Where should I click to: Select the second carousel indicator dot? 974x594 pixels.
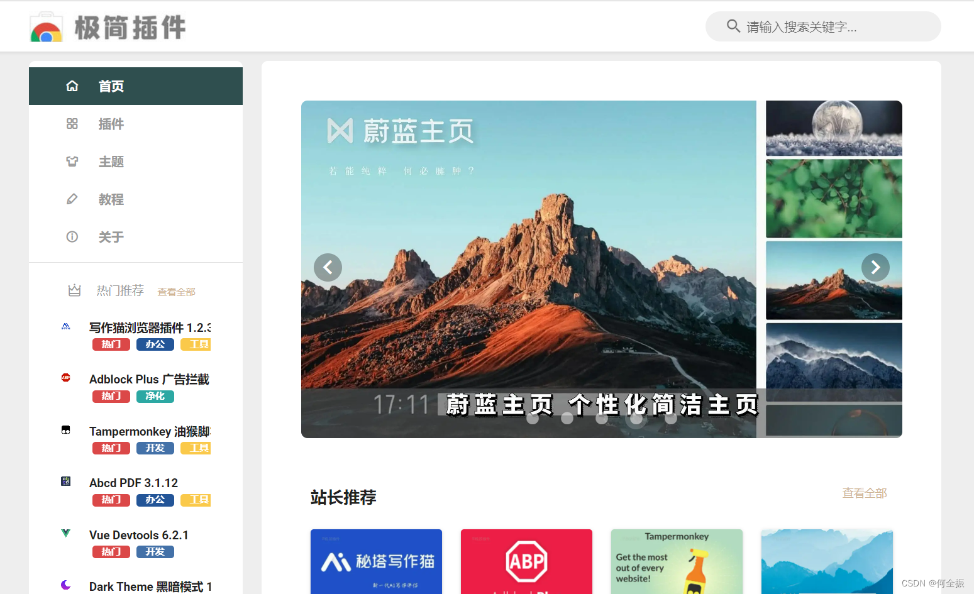pyautogui.click(x=567, y=419)
